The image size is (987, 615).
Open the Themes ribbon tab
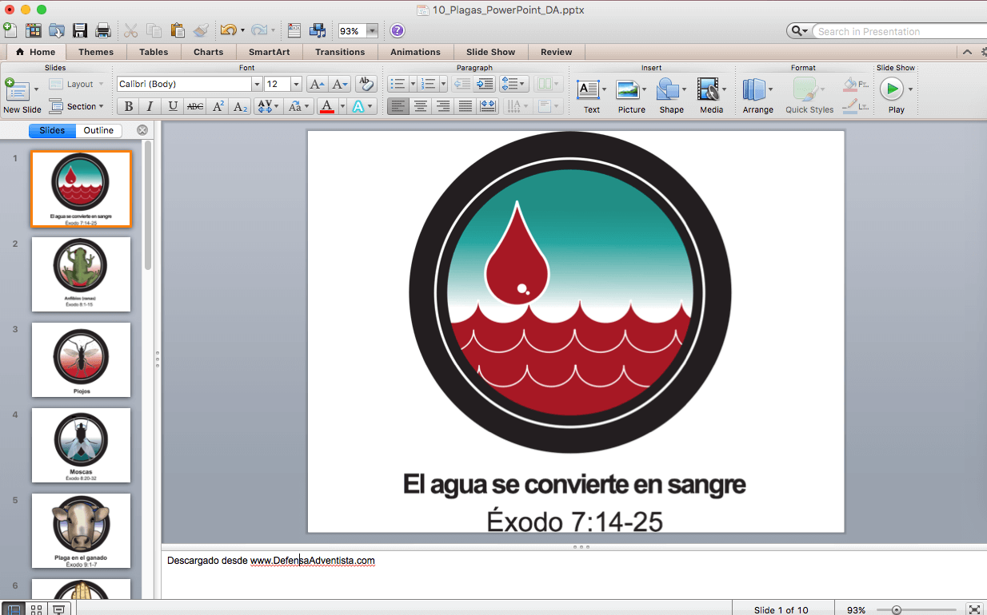coord(96,52)
